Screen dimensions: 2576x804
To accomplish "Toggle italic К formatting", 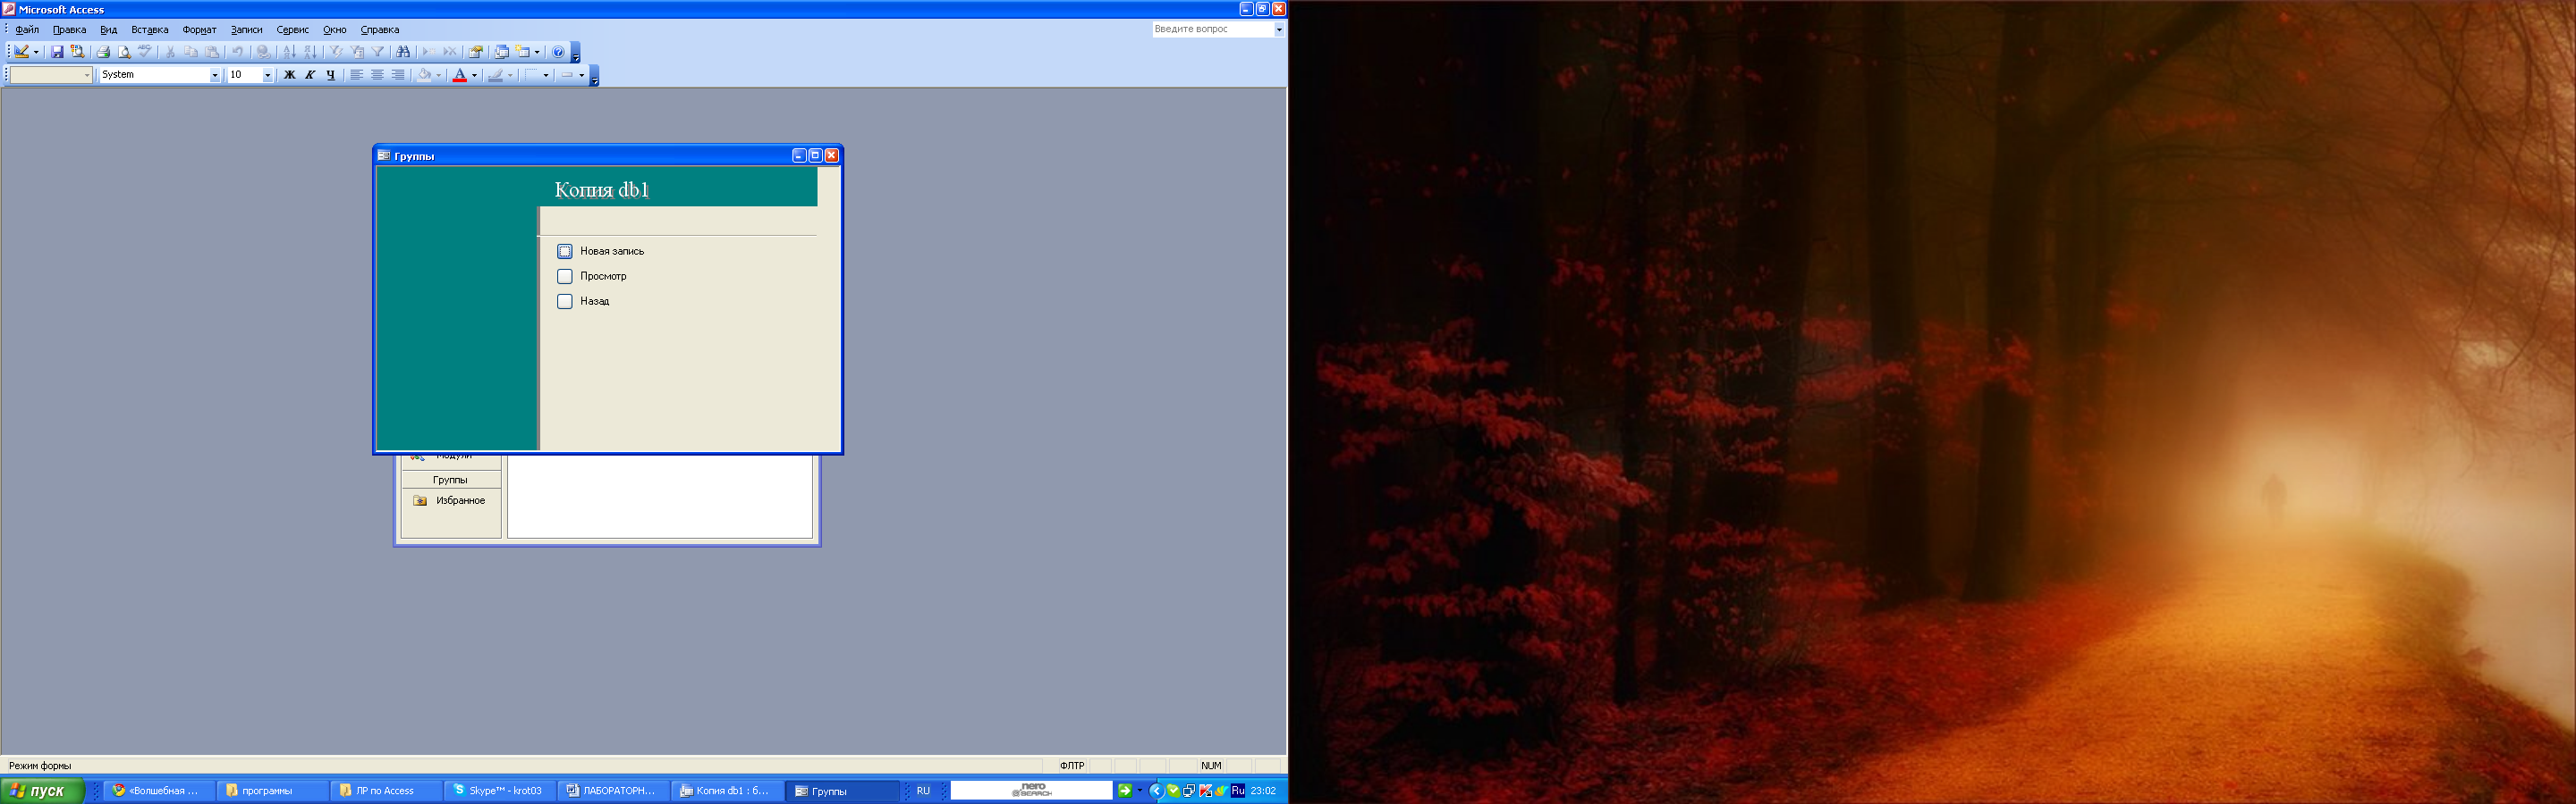I will click(x=310, y=75).
